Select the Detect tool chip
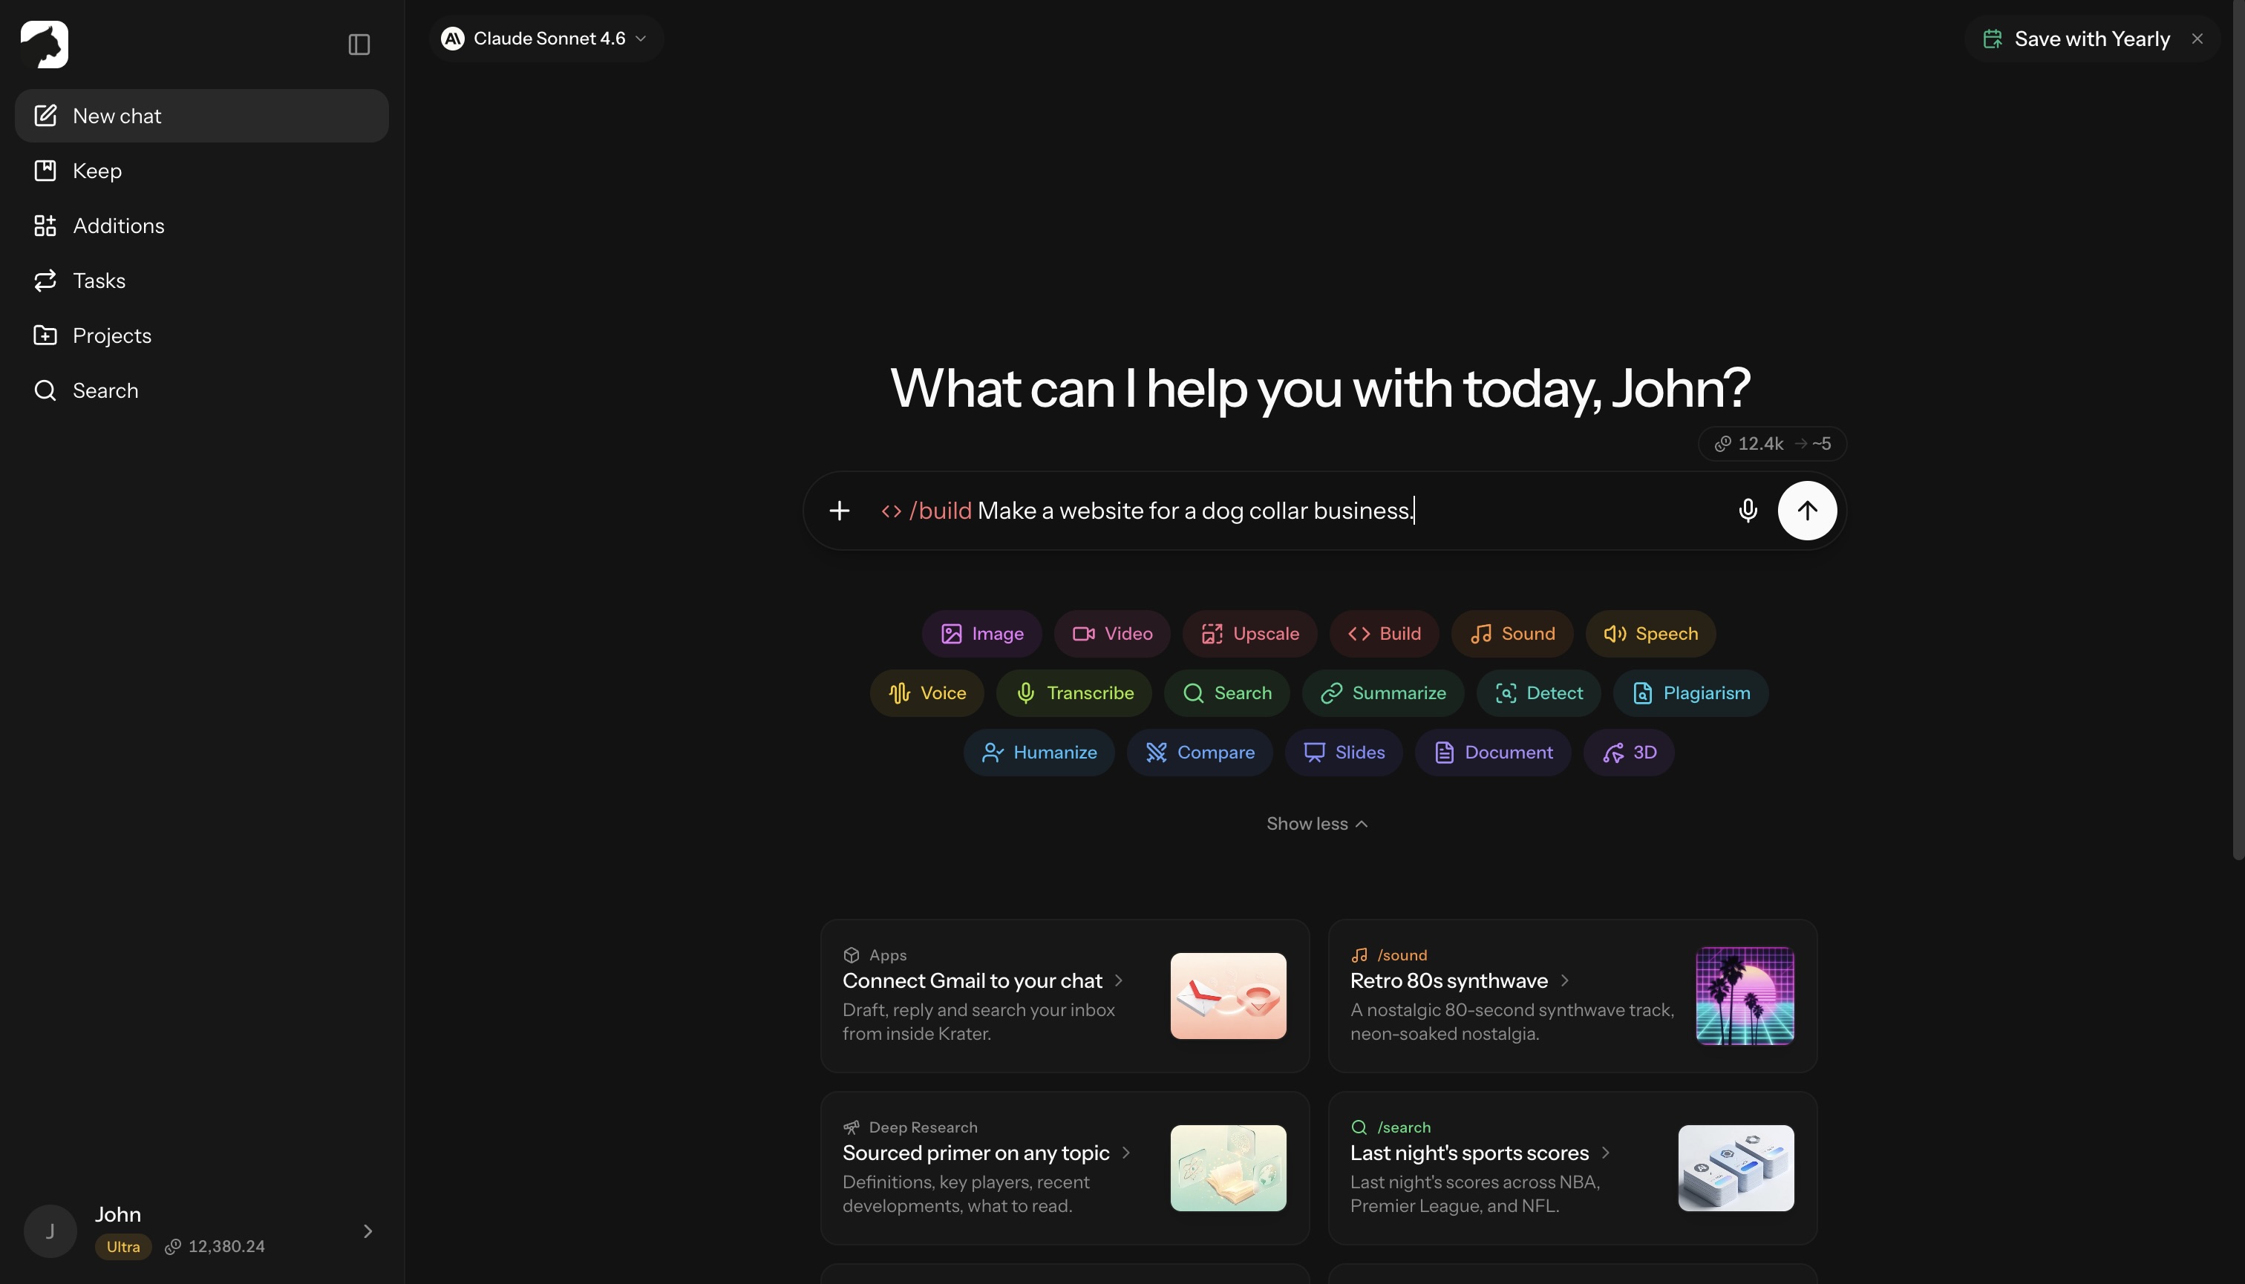The image size is (2245, 1284). tap(1537, 693)
